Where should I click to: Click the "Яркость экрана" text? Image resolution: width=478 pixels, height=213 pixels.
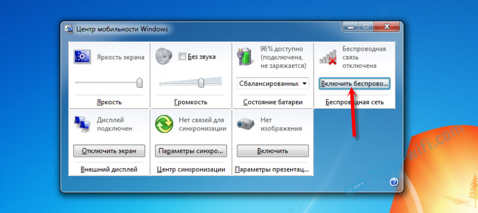(121, 57)
